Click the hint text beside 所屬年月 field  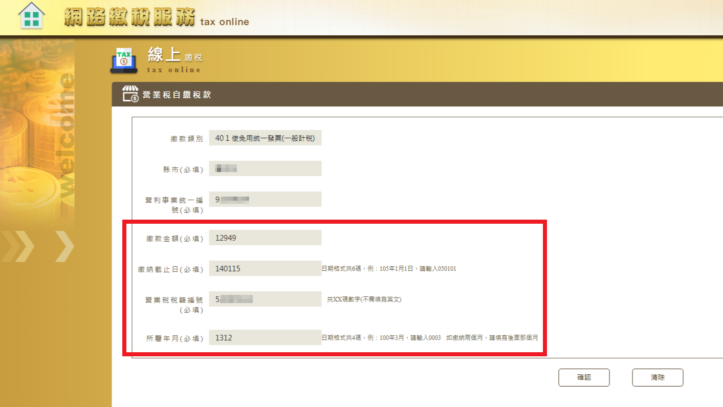[x=430, y=338]
